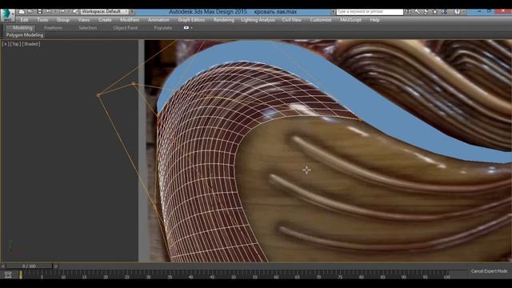The height and width of the screenshot is (288, 512).
Task: Switch to the Selection ribbon tab
Action: pos(87,28)
